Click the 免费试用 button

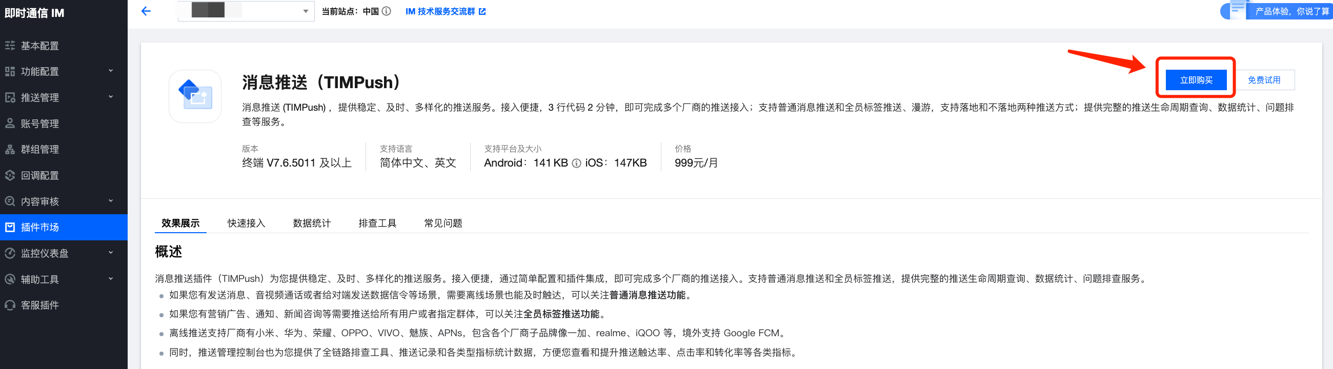coord(1264,80)
